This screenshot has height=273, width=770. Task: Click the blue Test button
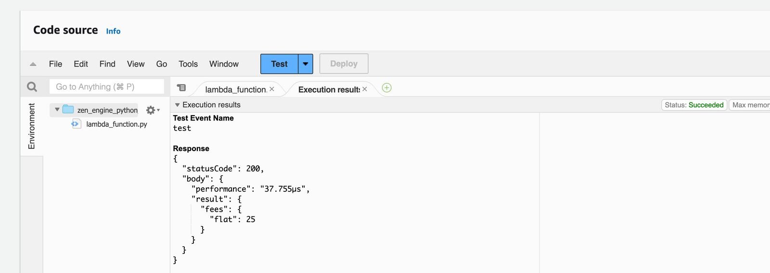pos(279,64)
